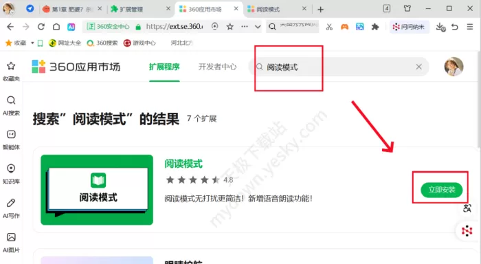The image size is (481, 264).
Task: Open a new tab with plus button
Action: [320, 10]
